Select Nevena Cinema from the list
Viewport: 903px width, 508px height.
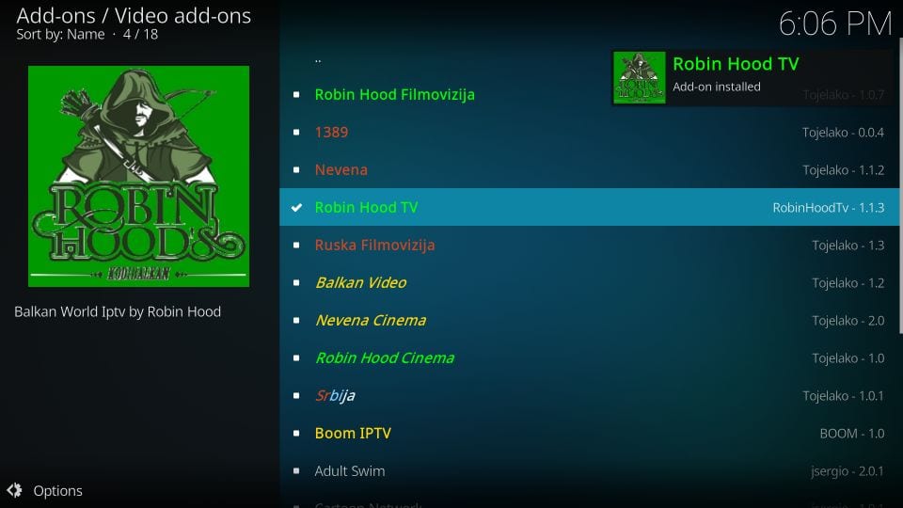click(x=590, y=320)
